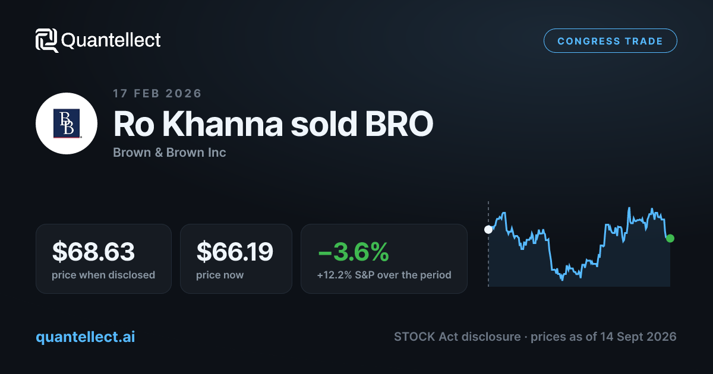The height and width of the screenshot is (374, 713).
Task: Select the −3.6% performance card
Action: [x=384, y=259]
